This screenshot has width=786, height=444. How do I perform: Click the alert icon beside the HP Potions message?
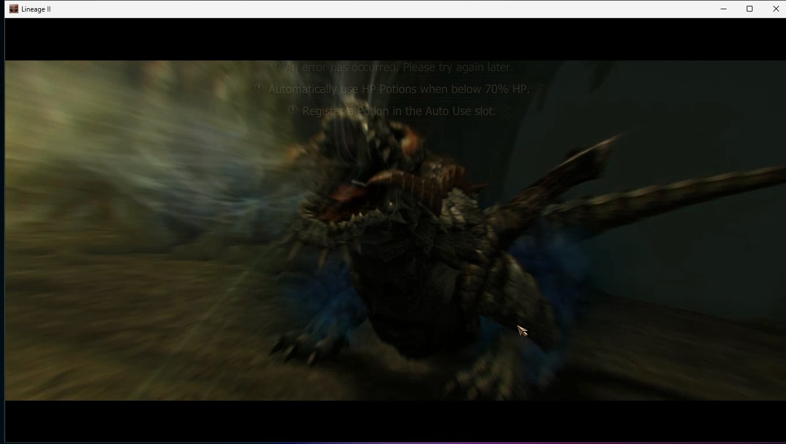[259, 88]
